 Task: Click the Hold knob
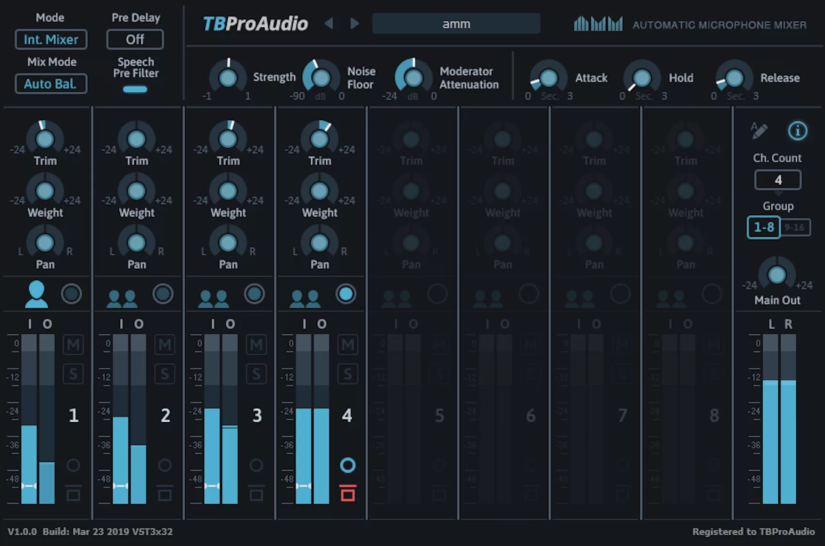[x=642, y=78]
